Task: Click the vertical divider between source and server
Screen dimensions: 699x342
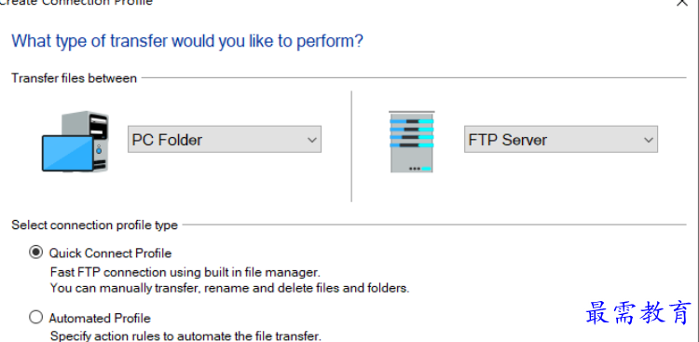Action: click(351, 146)
